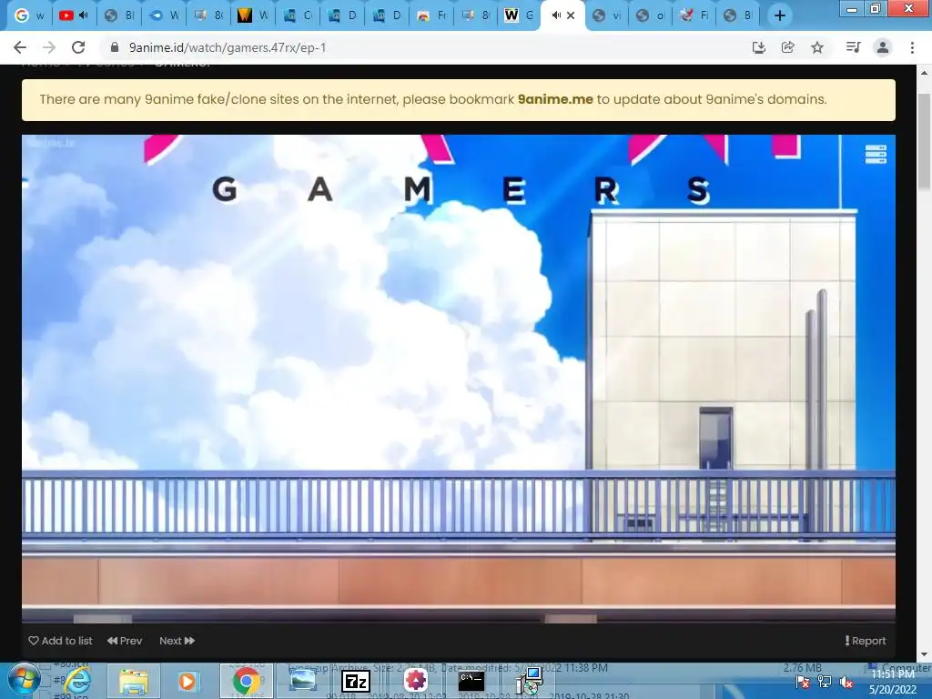Click the Chrome taskbar icon
The height and width of the screenshot is (699, 932).
[x=246, y=681]
